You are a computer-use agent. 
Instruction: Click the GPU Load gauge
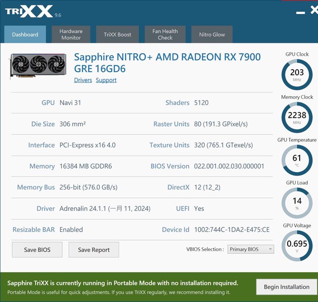click(297, 203)
